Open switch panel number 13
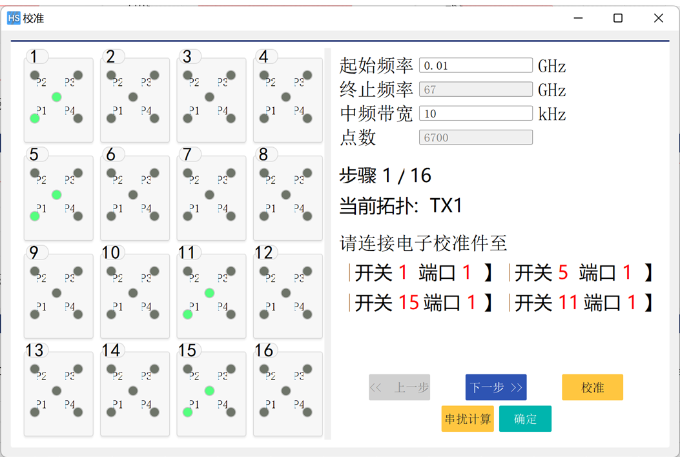Image resolution: width=680 pixels, height=457 pixels. pos(58,393)
